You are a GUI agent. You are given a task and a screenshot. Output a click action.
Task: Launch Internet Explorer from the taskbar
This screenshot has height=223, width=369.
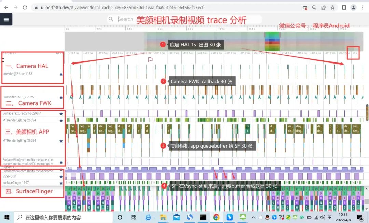[x=148, y=217]
